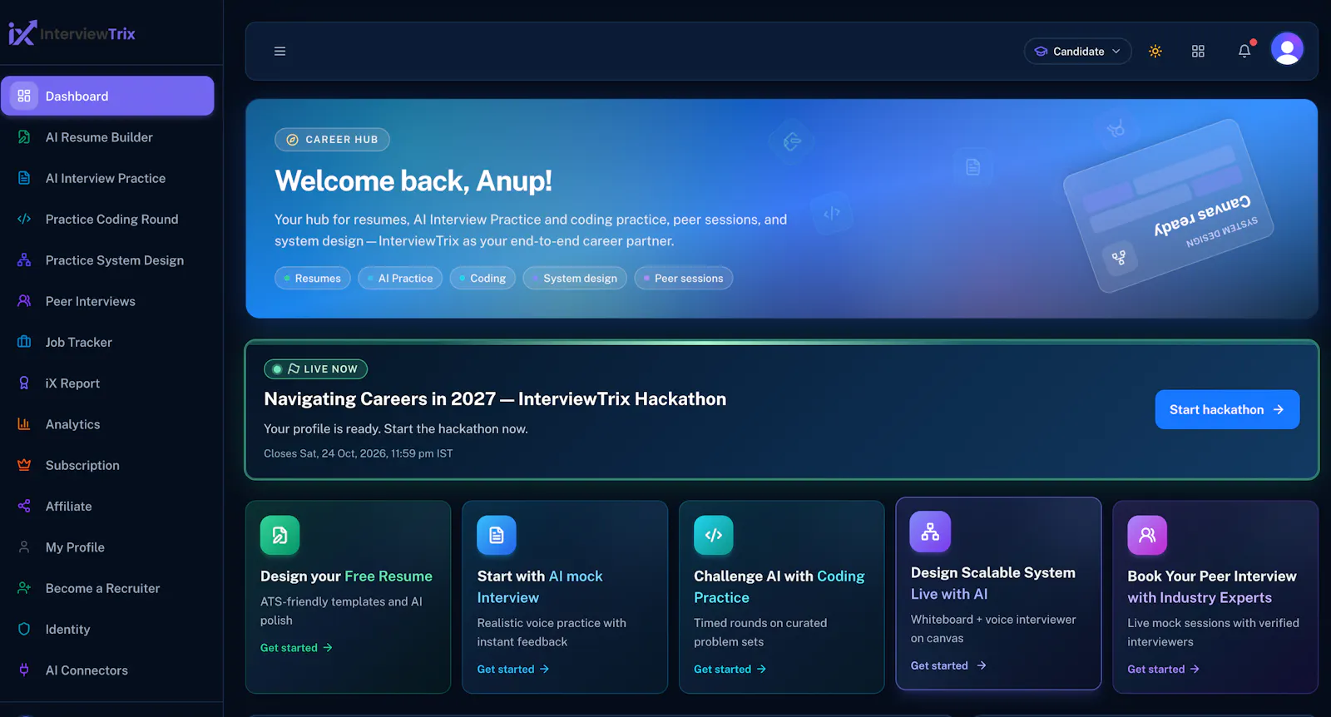The height and width of the screenshot is (717, 1331).
Task: Click the Job Tracker briefcase icon
Action: tap(24, 342)
